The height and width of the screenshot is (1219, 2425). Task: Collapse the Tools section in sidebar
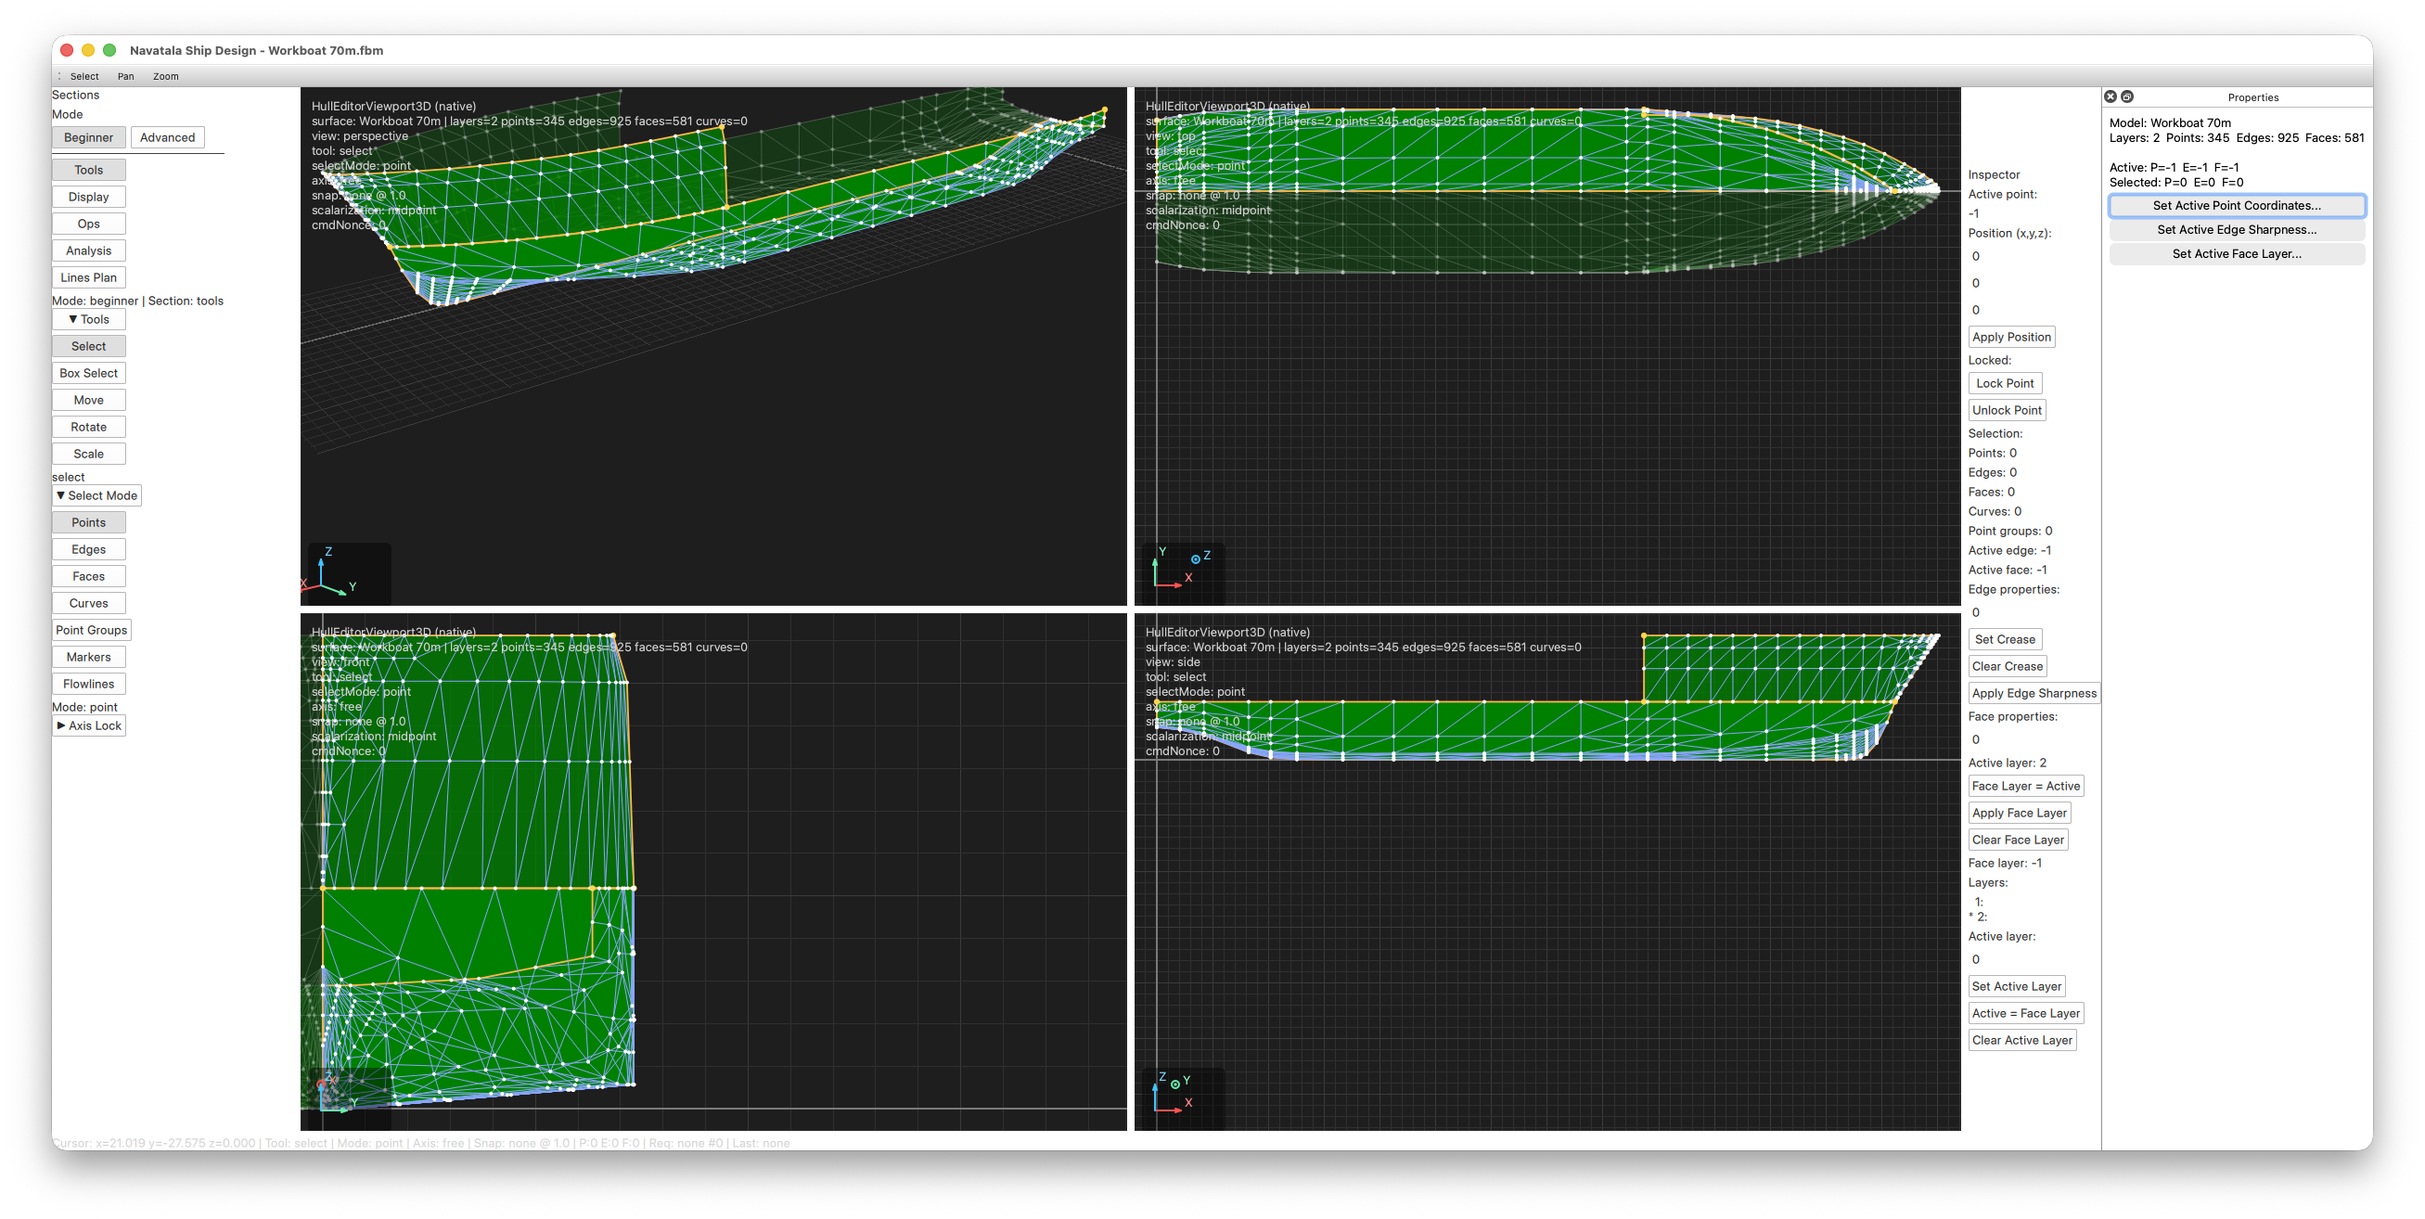92,319
